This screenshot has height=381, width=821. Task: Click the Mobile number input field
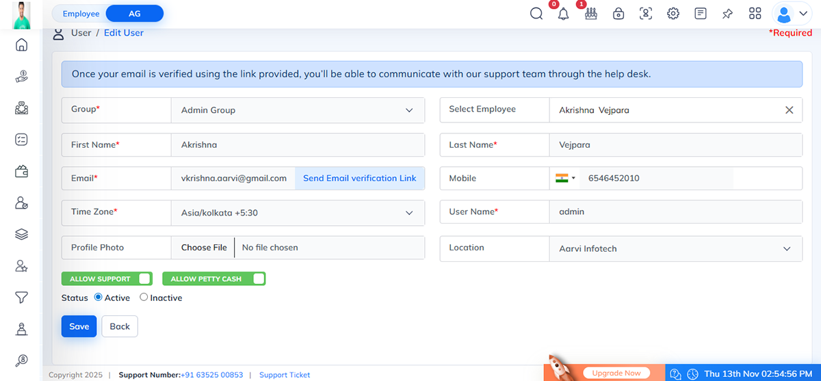click(x=657, y=179)
